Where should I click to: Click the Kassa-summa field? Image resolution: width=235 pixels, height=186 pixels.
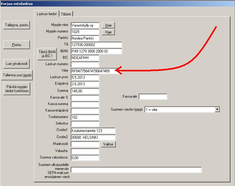tap(85, 104)
